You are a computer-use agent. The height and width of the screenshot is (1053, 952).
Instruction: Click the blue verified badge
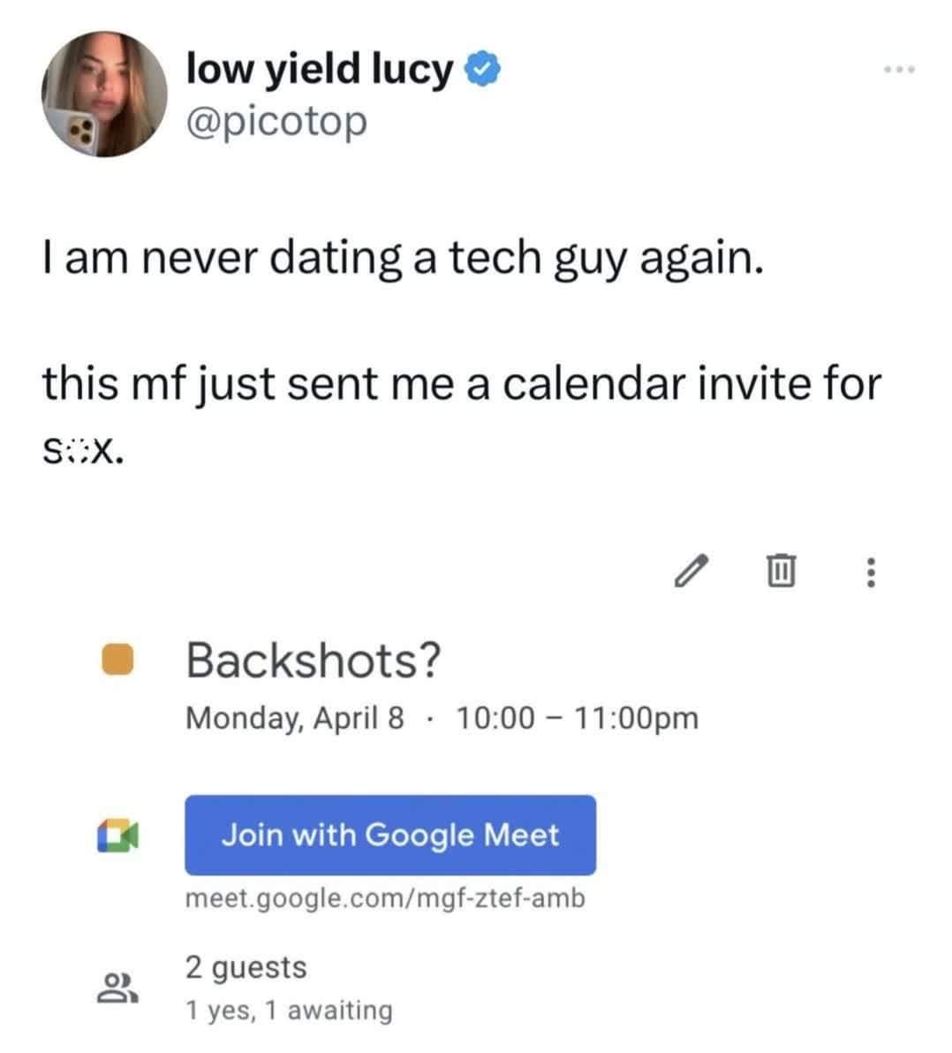[482, 70]
